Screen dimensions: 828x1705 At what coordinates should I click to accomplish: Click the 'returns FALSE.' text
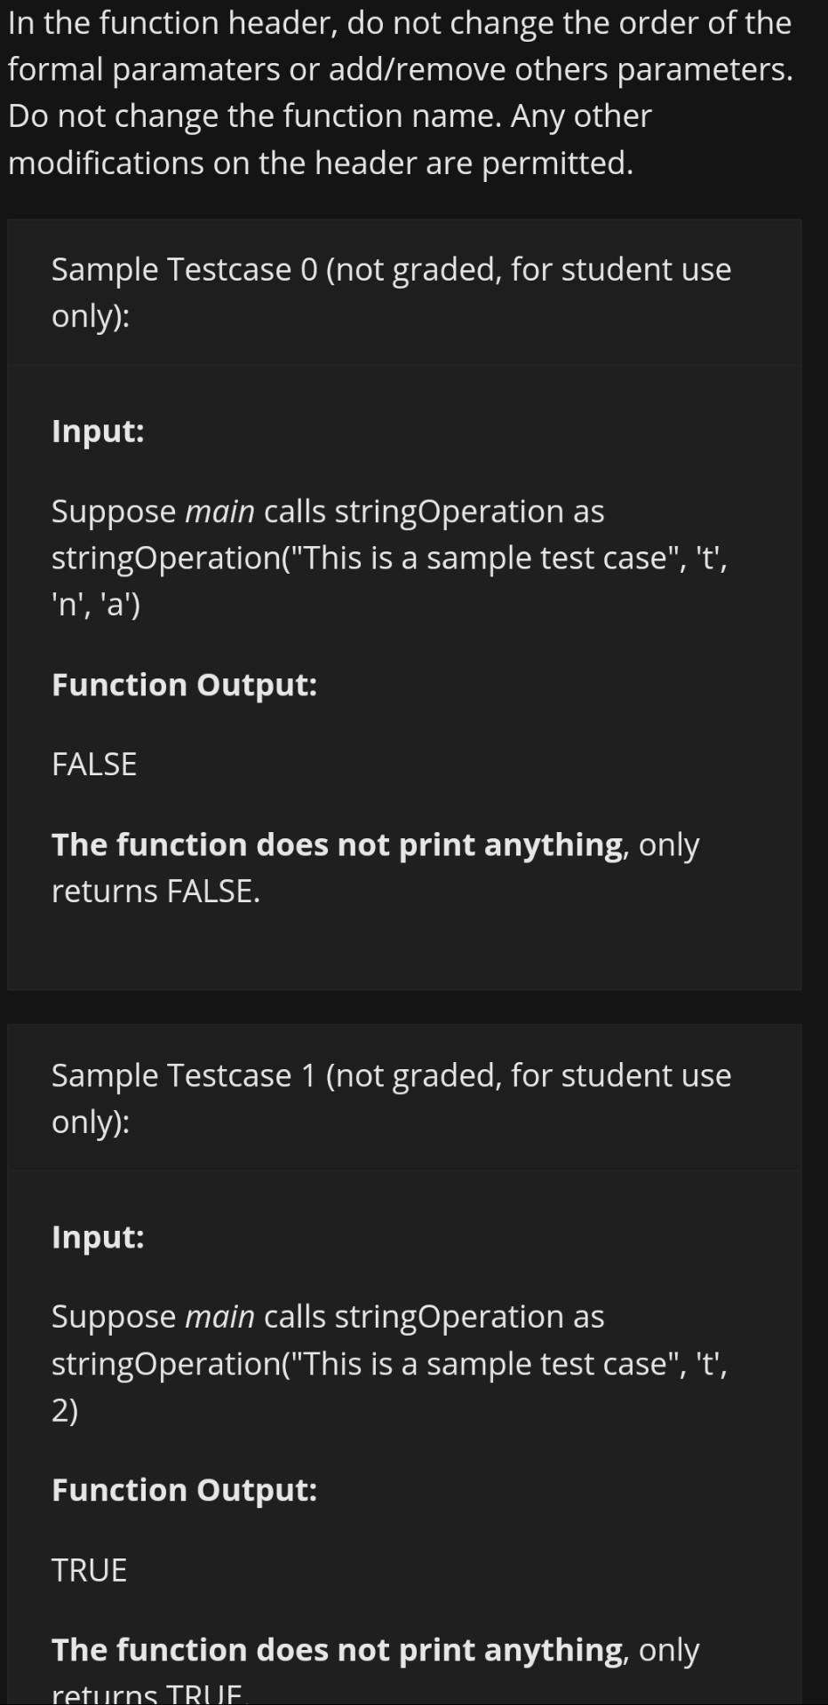pyautogui.click(x=155, y=891)
